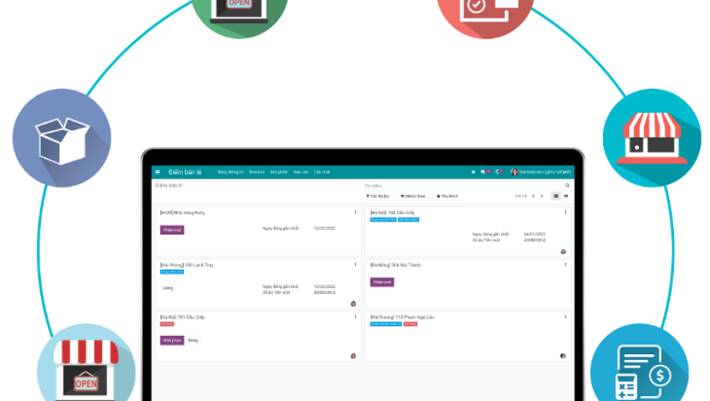Expand the Ưa thích favorites dropdown
Image resolution: width=710 pixels, height=401 pixels.
tap(447, 195)
